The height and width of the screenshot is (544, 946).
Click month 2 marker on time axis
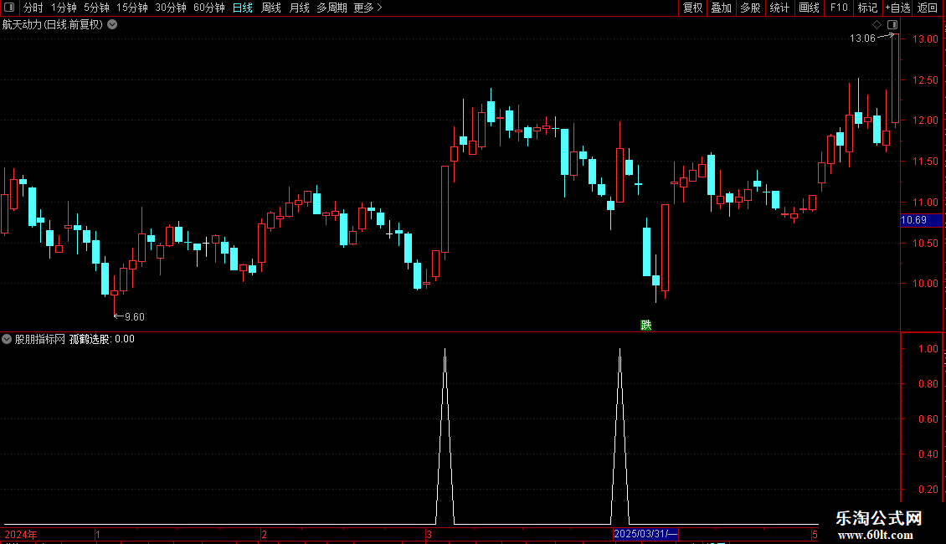click(264, 534)
